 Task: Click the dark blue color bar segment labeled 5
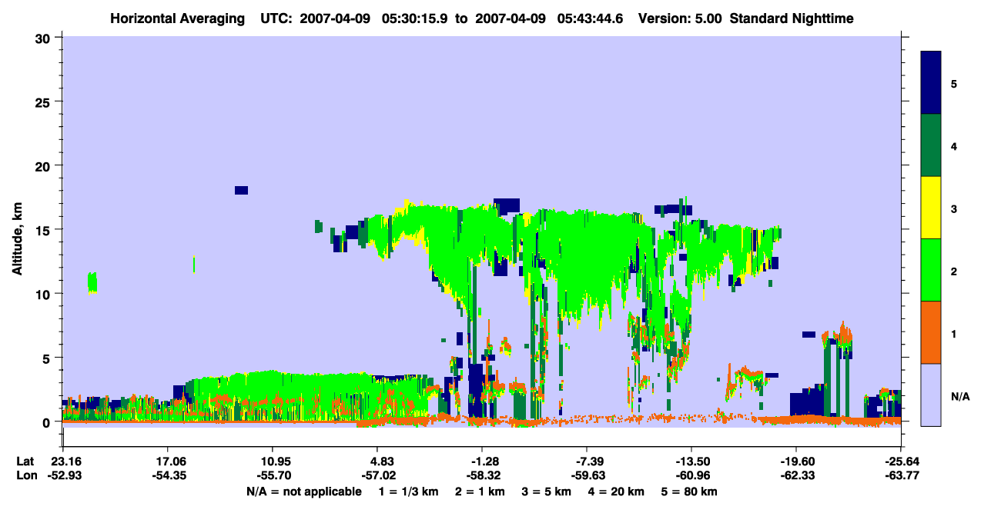(x=931, y=83)
